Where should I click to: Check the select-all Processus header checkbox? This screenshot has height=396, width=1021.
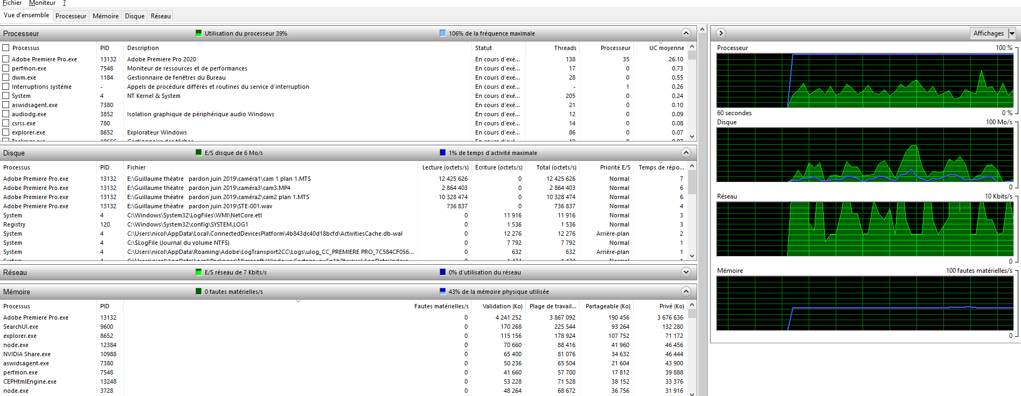[x=6, y=48]
